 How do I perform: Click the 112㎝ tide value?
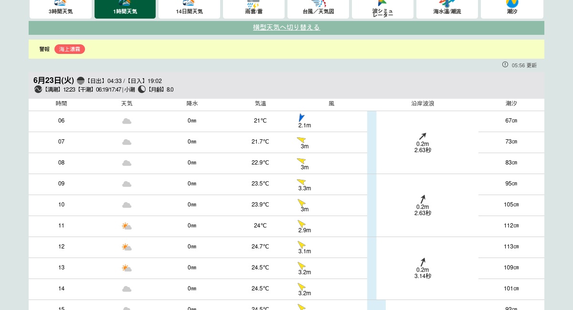pos(511,226)
